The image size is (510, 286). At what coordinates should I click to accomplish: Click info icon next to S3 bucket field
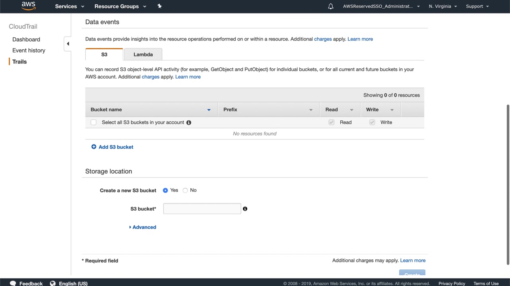point(245,209)
